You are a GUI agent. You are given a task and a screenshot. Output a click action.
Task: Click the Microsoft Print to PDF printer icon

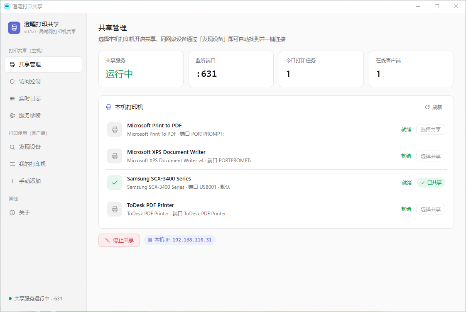coord(115,129)
